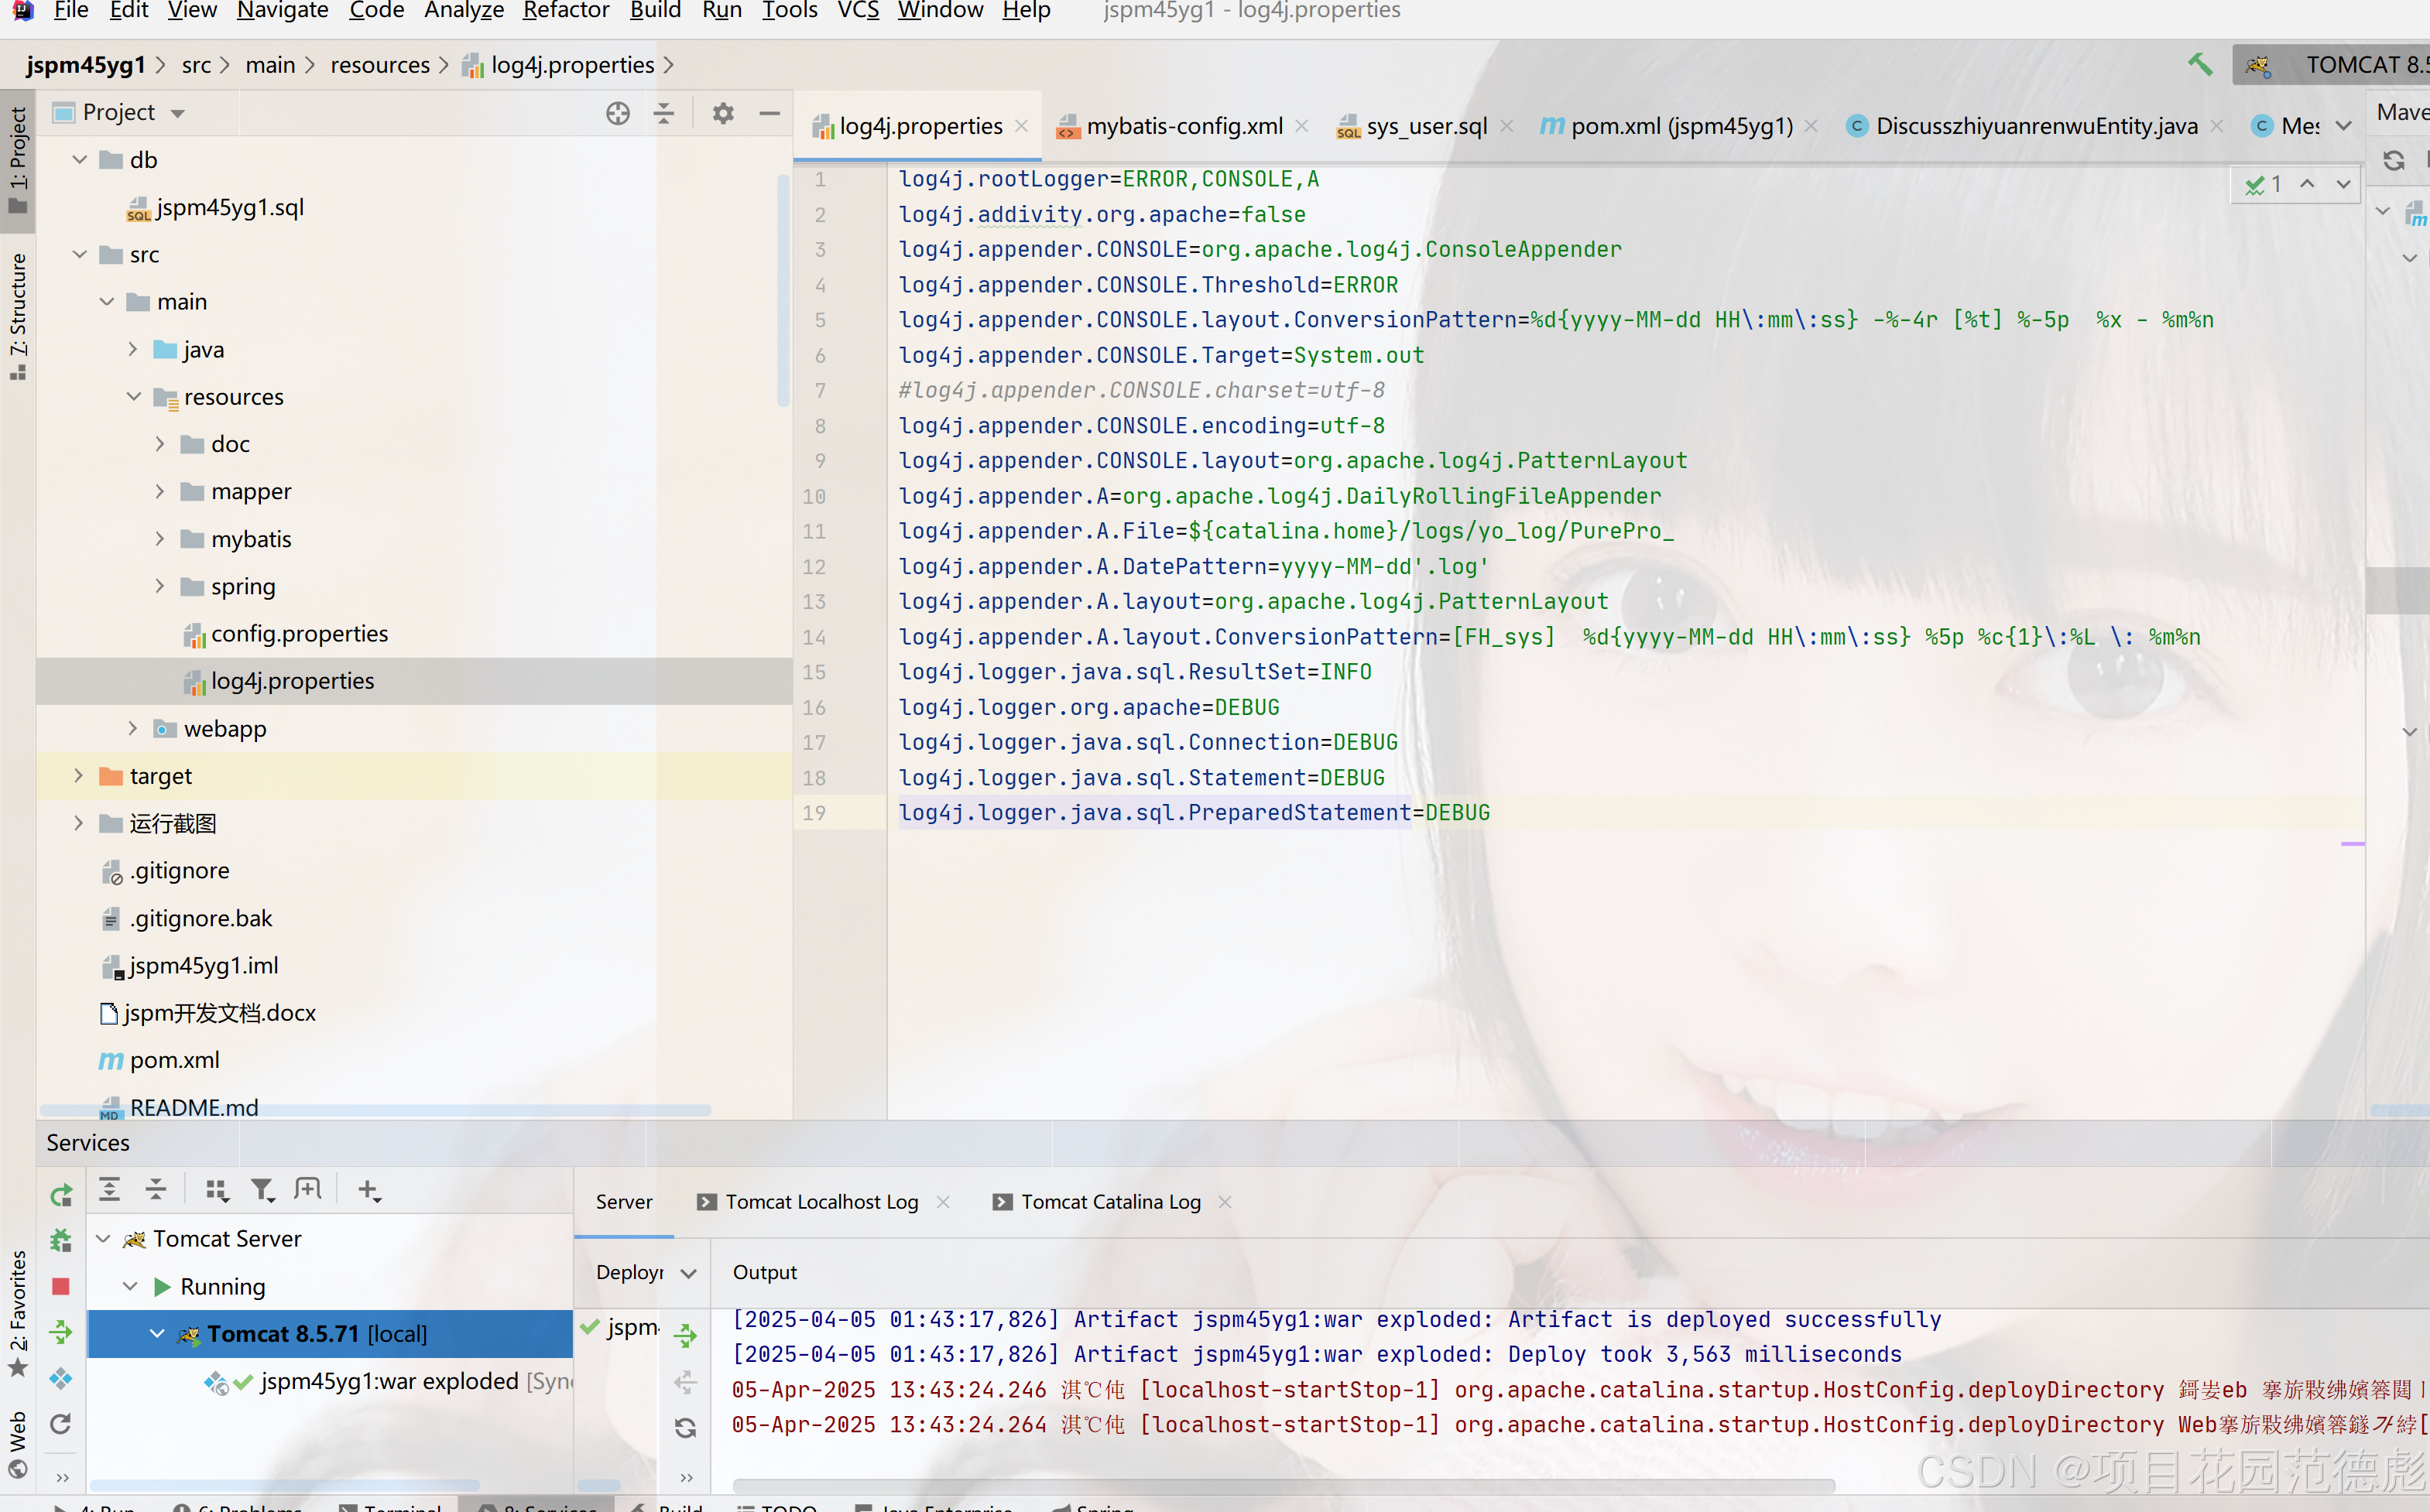Collapse the resources folder node
This screenshot has width=2430, height=1512.
[x=133, y=397]
